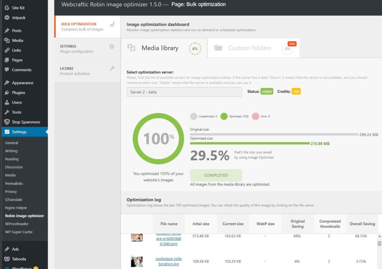Open WP Super Cache settings

click(x=19, y=232)
